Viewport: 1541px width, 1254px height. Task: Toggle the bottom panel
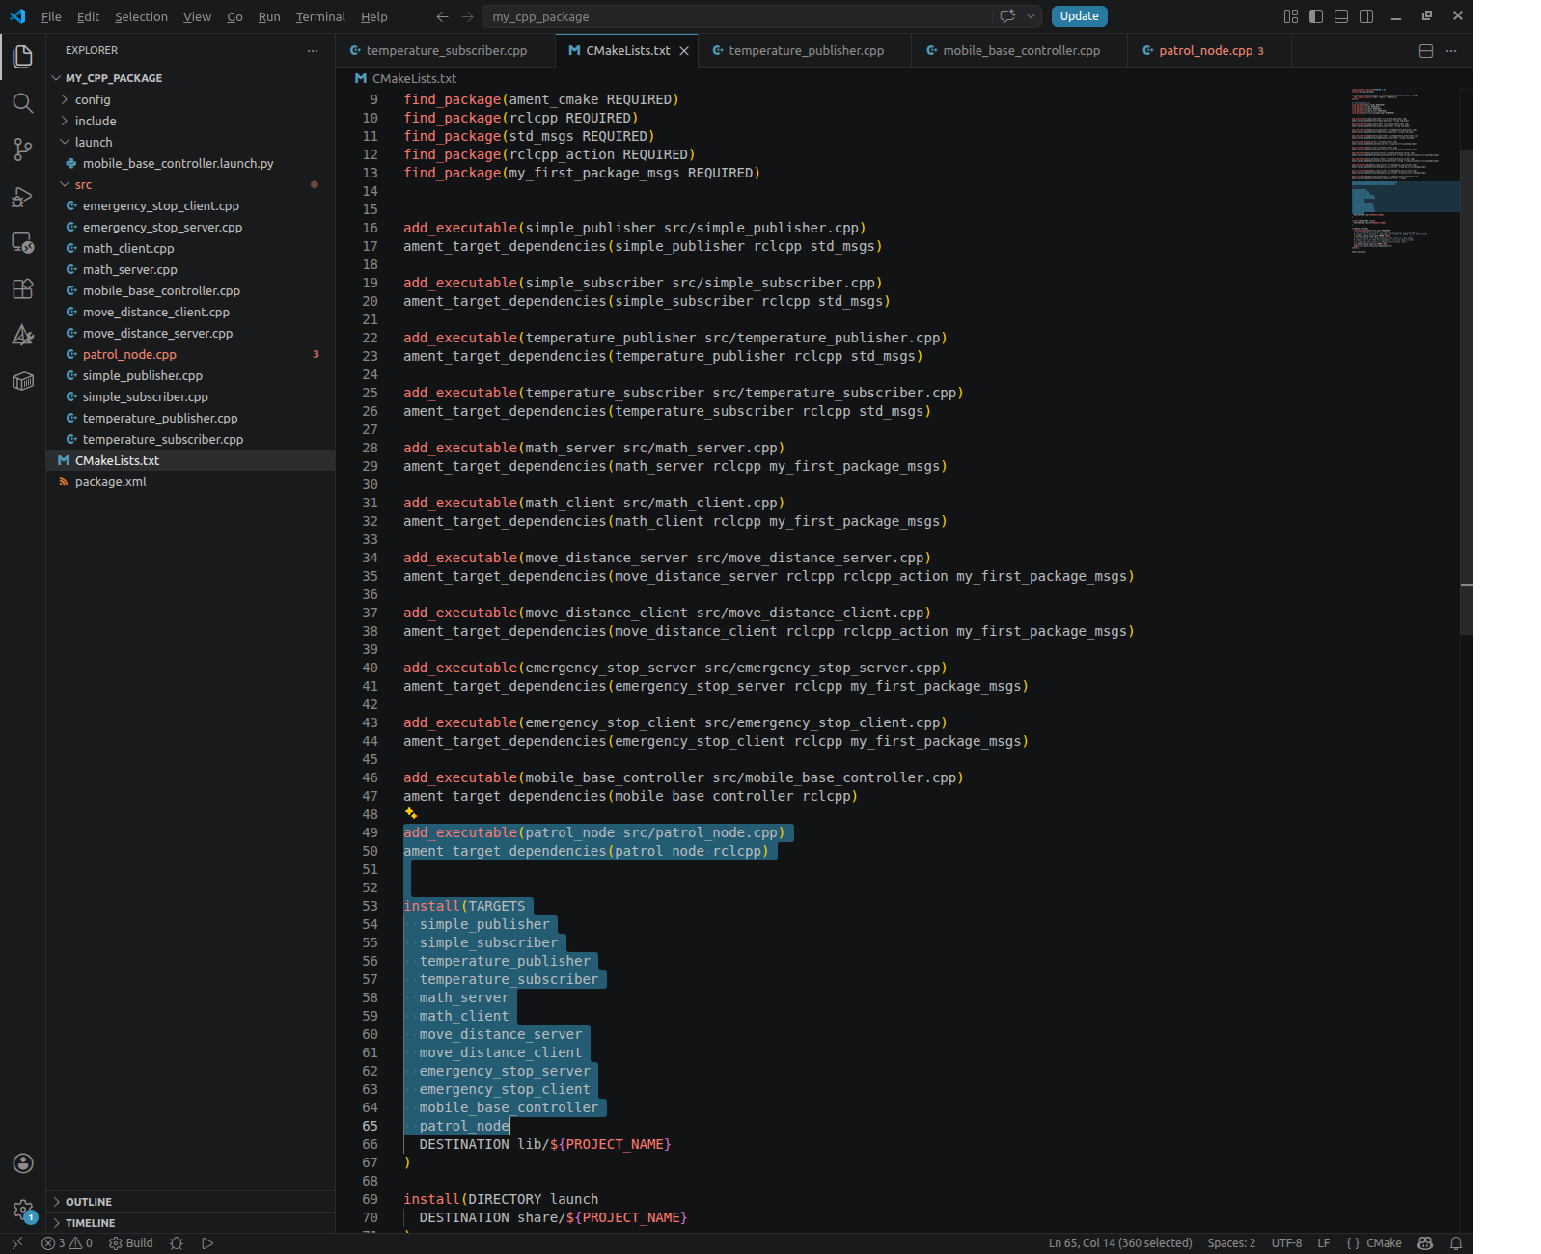click(x=1341, y=16)
